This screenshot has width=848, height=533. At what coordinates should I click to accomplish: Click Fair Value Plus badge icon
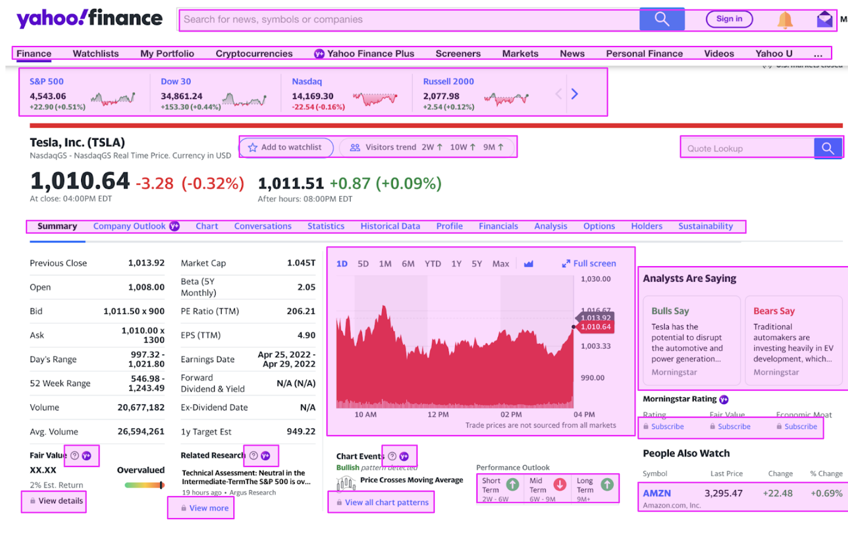(86, 455)
